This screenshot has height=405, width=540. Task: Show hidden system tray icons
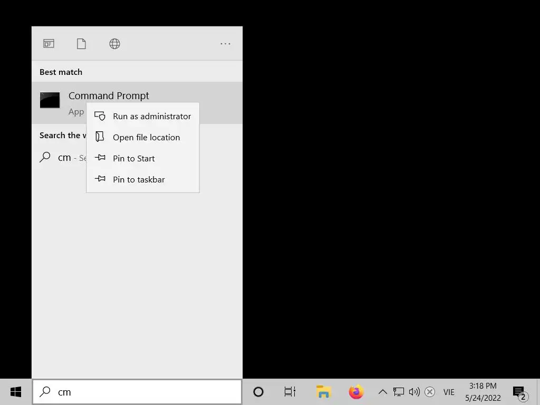pyautogui.click(x=383, y=392)
